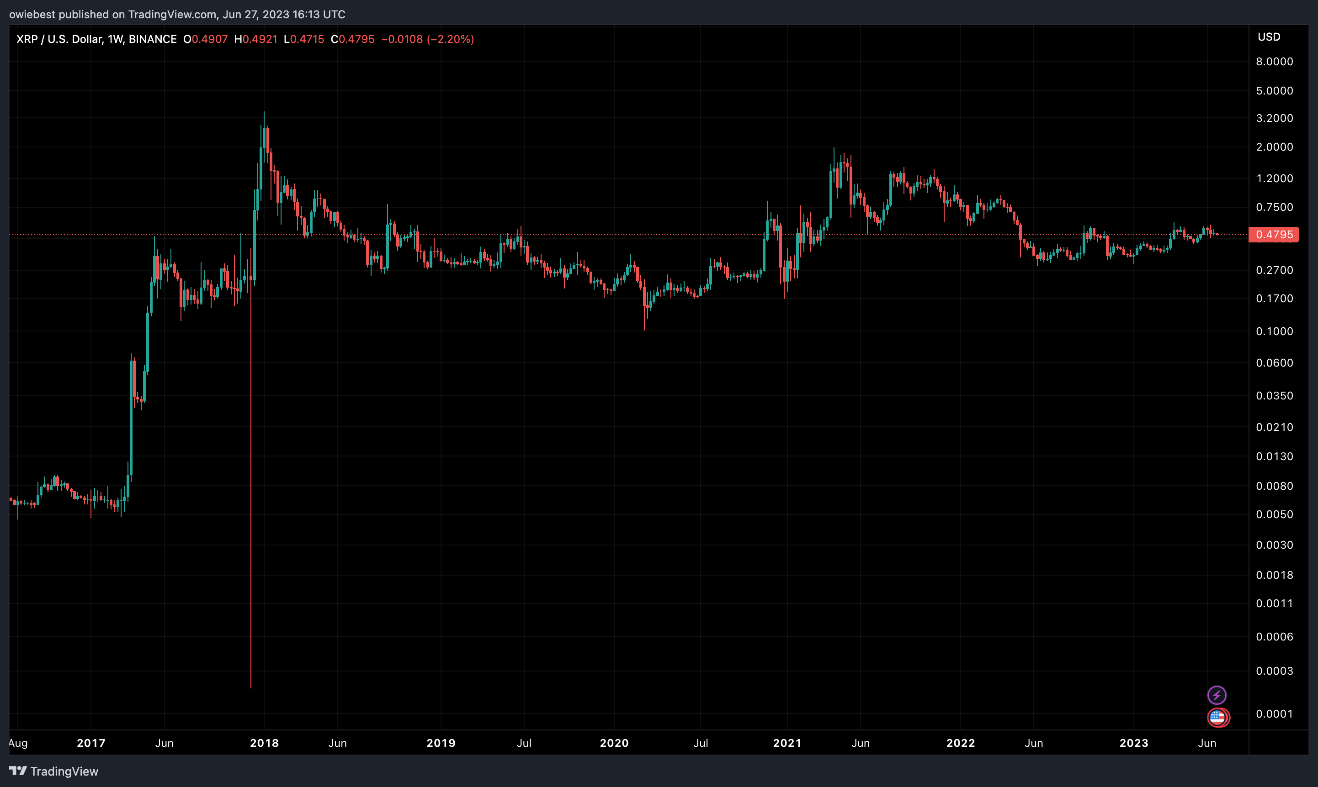
Task: Click the 0.1000 price axis label
Action: point(1274,331)
